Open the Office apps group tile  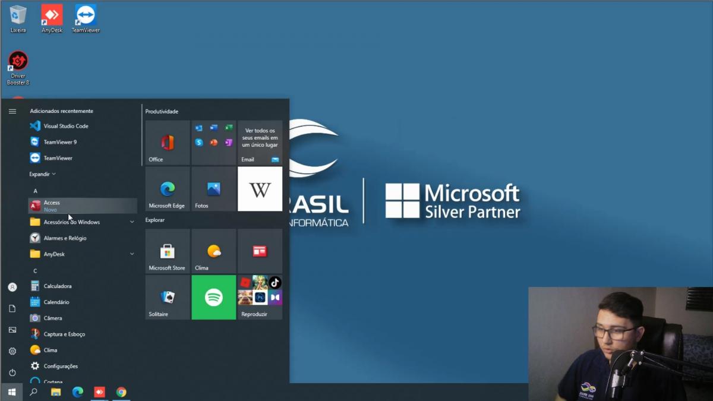point(214,143)
